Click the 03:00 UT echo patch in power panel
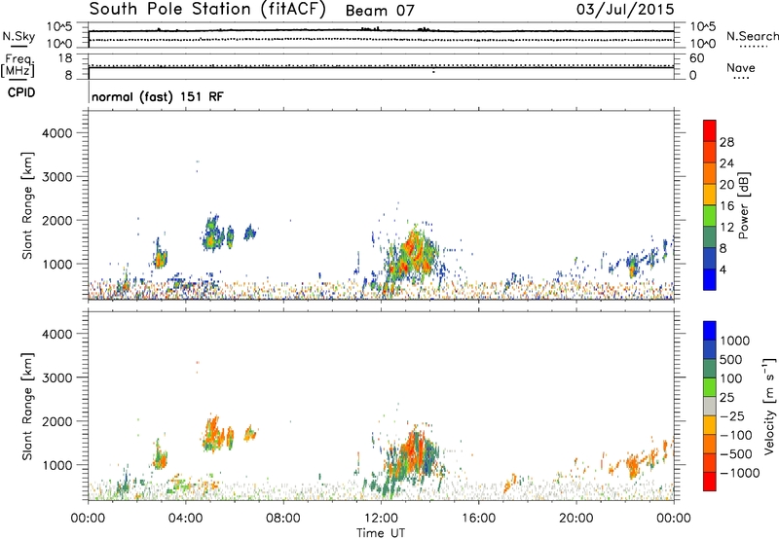Image resolution: width=779 pixels, height=539 pixels. [x=160, y=258]
